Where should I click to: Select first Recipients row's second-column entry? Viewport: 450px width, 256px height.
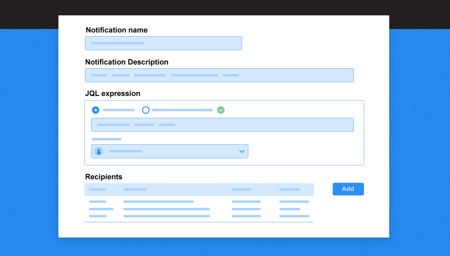tap(159, 202)
